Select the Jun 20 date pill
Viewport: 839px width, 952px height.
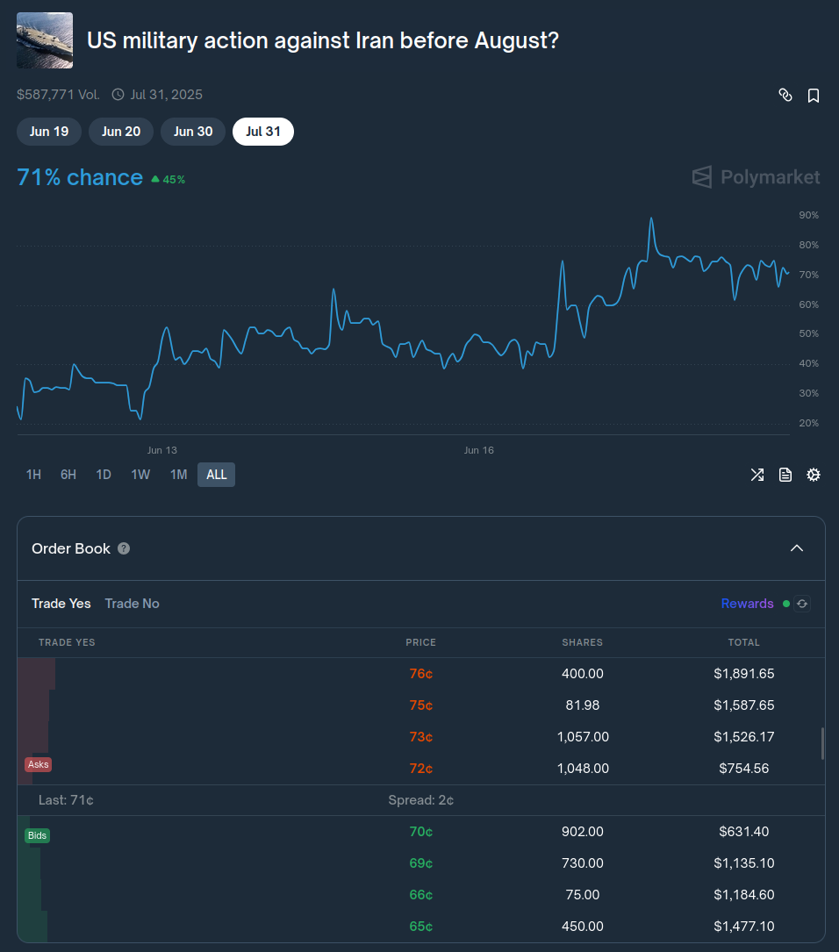click(121, 132)
